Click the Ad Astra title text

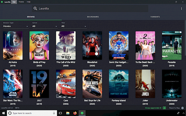[x=13, y=62]
